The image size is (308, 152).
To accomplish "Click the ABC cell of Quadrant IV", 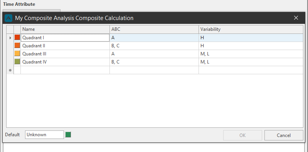I will [154, 62].
